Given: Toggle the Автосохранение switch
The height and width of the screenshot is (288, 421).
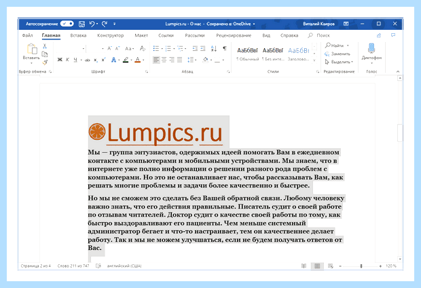Looking at the screenshot, I should coord(67,24).
